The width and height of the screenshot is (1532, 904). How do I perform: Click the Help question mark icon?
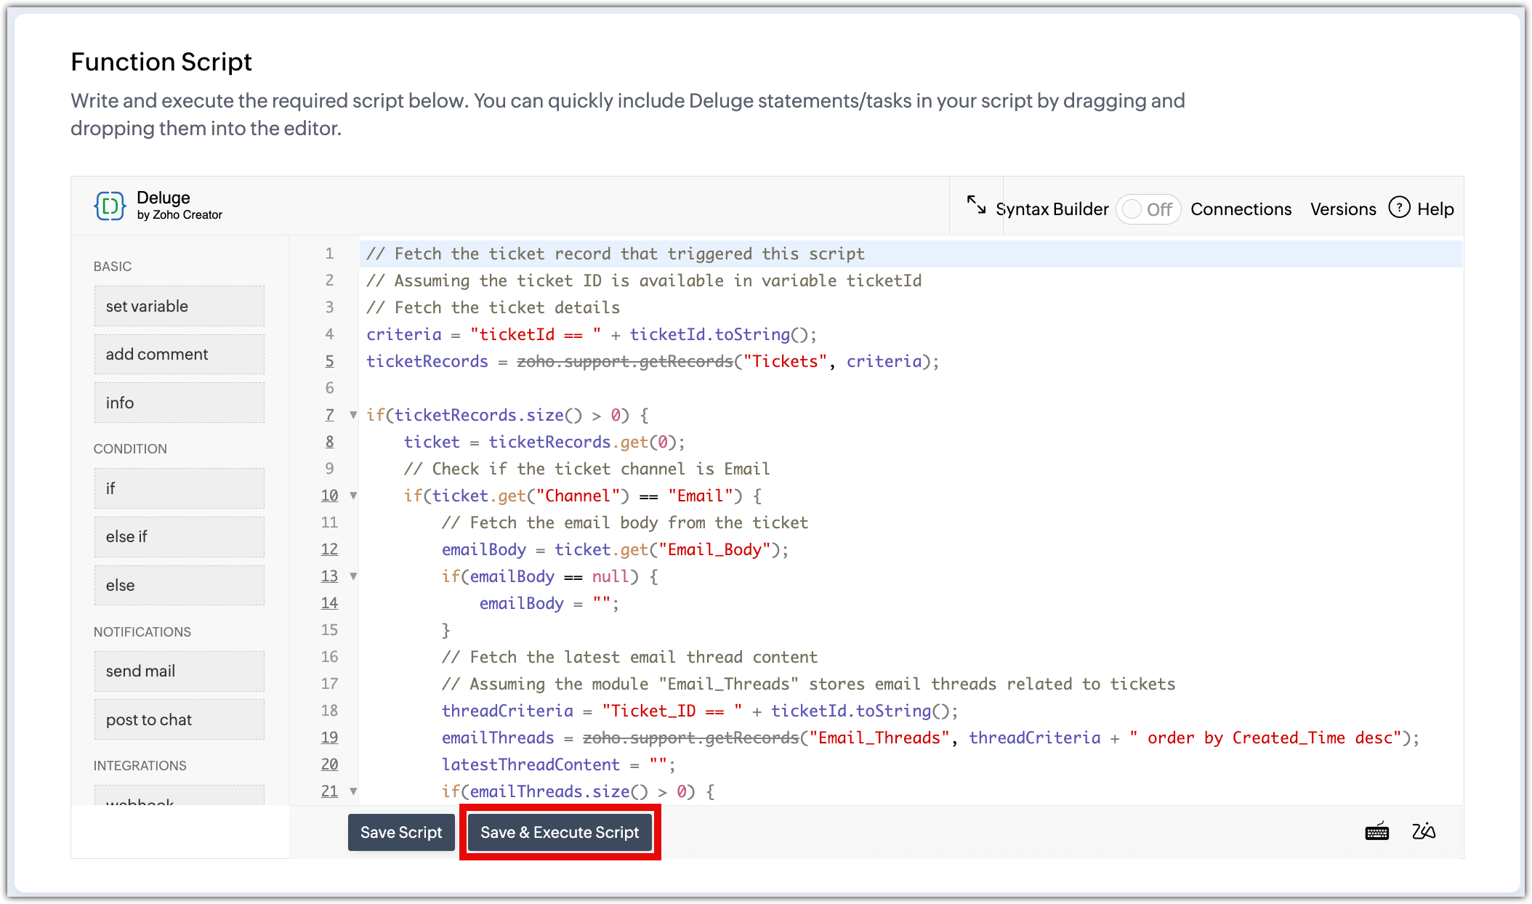point(1399,208)
